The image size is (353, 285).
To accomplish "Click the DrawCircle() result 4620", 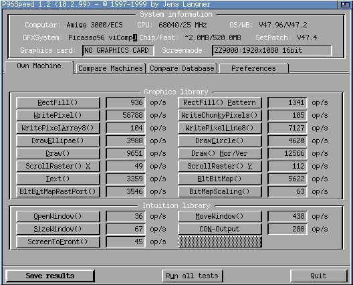I will 287,140.
